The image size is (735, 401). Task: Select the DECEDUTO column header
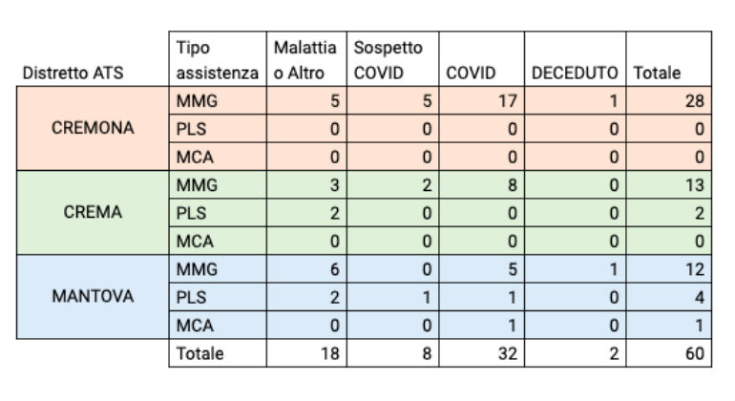576,73
